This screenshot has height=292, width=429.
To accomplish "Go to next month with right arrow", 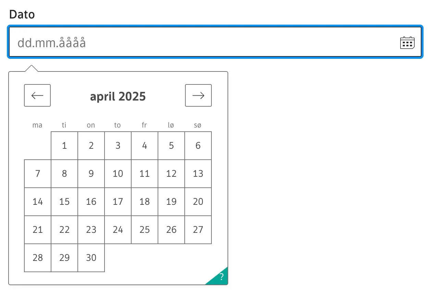I will tap(198, 95).
